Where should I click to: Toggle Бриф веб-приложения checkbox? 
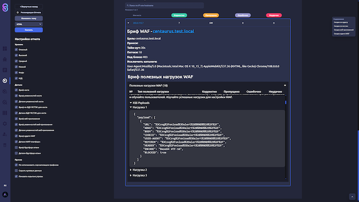(x=16, y=119)
